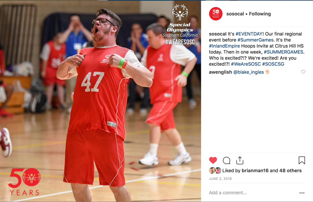The image size is (313, 202).
Task: View the awenglish commenter profile
Action: pos(220,72)
